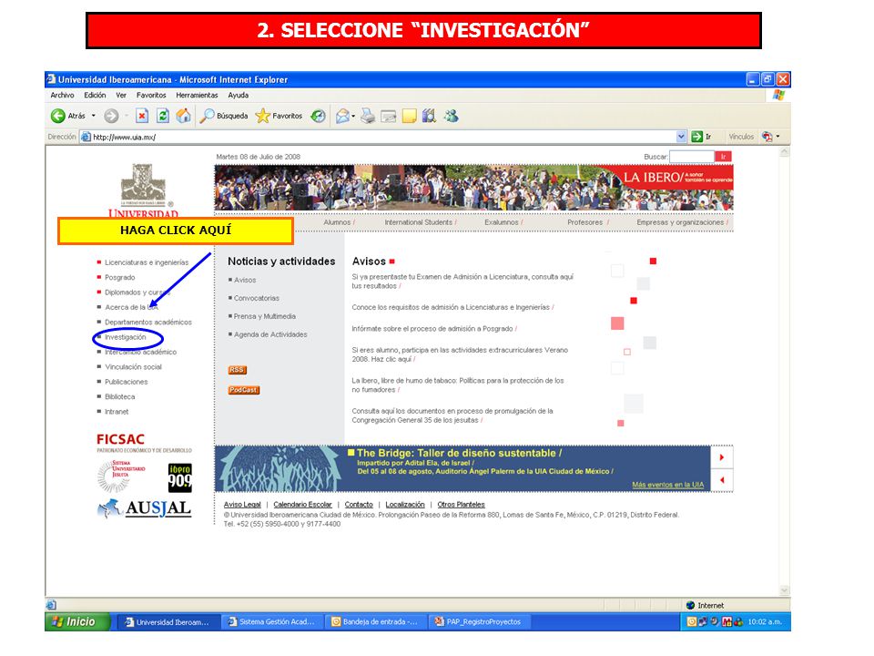Open Prensa y Multimedia link
This screenshot has width=874, height=656.
pyautogui.click(x=265, y=316)
